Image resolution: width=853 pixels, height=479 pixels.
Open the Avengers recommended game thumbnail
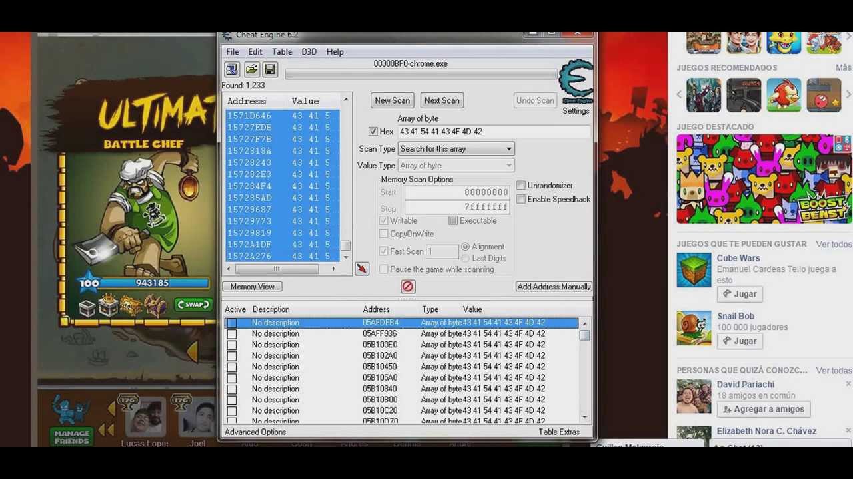704,95
